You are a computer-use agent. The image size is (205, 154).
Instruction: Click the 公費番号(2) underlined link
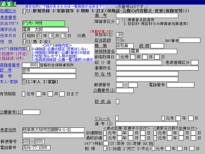[x=104, y=91]
